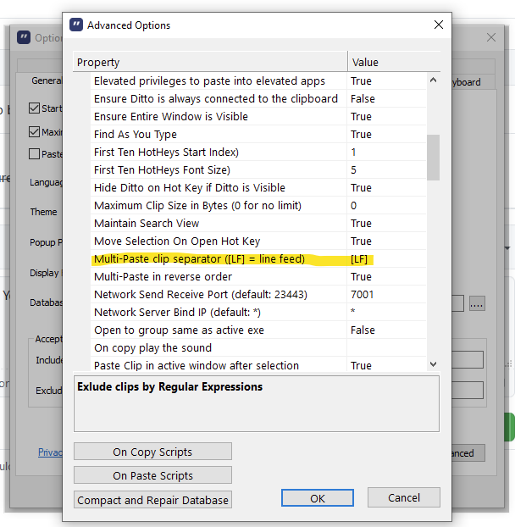Select Elevated privileges to paste into elevated apps row
The image size is (515, 527).
258,81
